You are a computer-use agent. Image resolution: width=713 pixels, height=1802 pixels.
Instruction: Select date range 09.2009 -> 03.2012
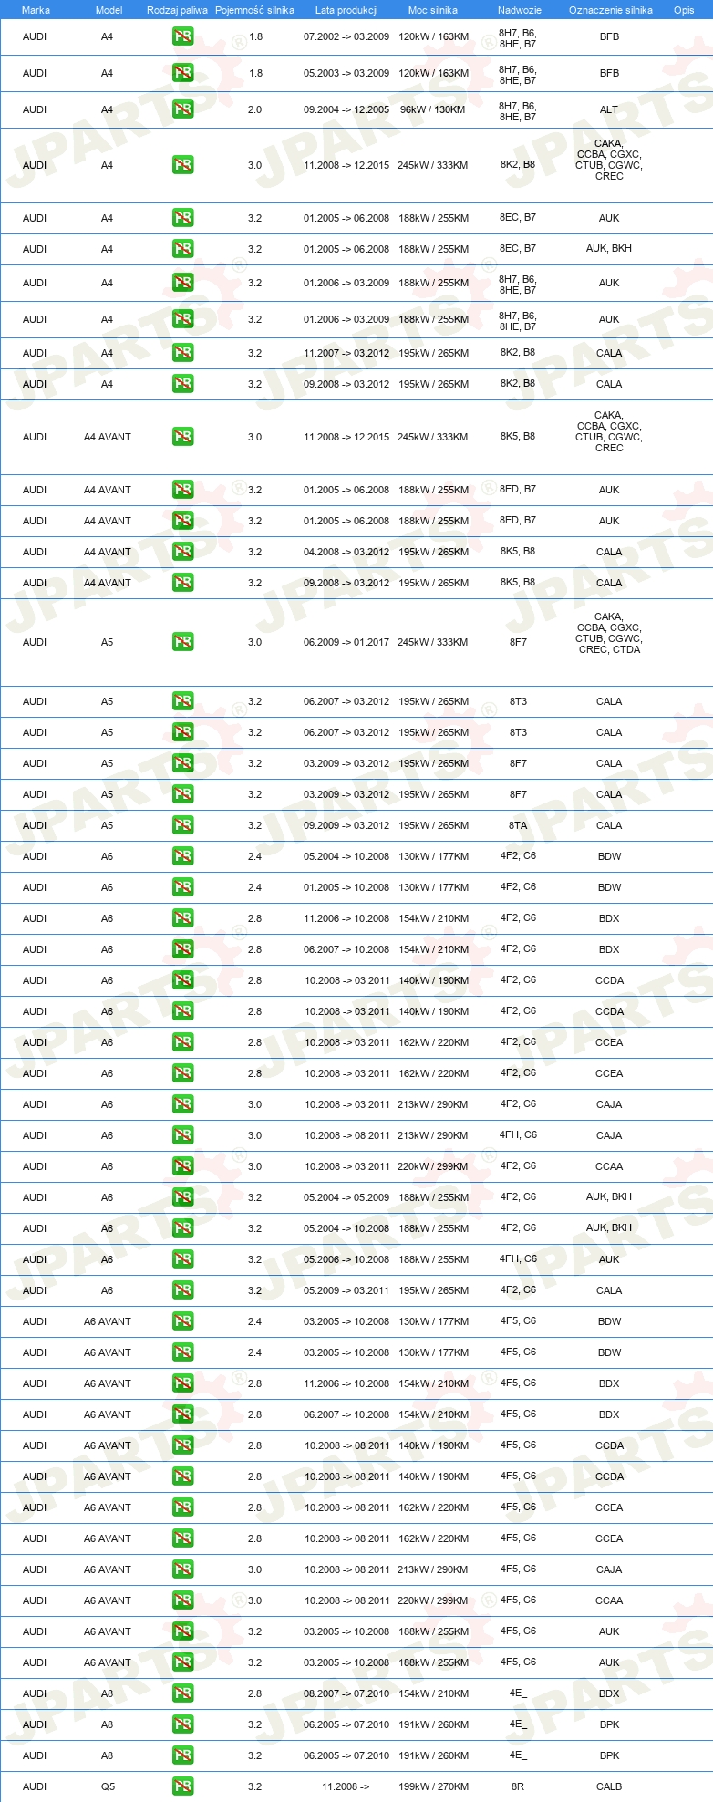[x=346, y=825]
